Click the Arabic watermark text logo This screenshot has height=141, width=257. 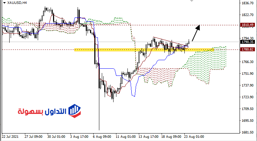pyautogui.click(x=42, y=112)
